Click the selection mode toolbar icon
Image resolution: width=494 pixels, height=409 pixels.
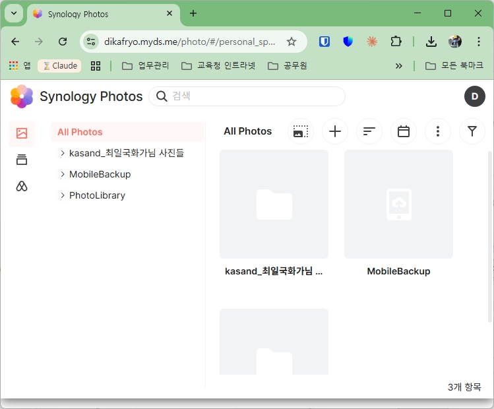[301, 131]
